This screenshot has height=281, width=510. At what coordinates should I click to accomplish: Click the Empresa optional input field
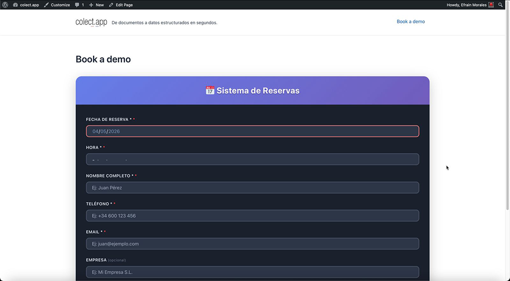point(253,272)
